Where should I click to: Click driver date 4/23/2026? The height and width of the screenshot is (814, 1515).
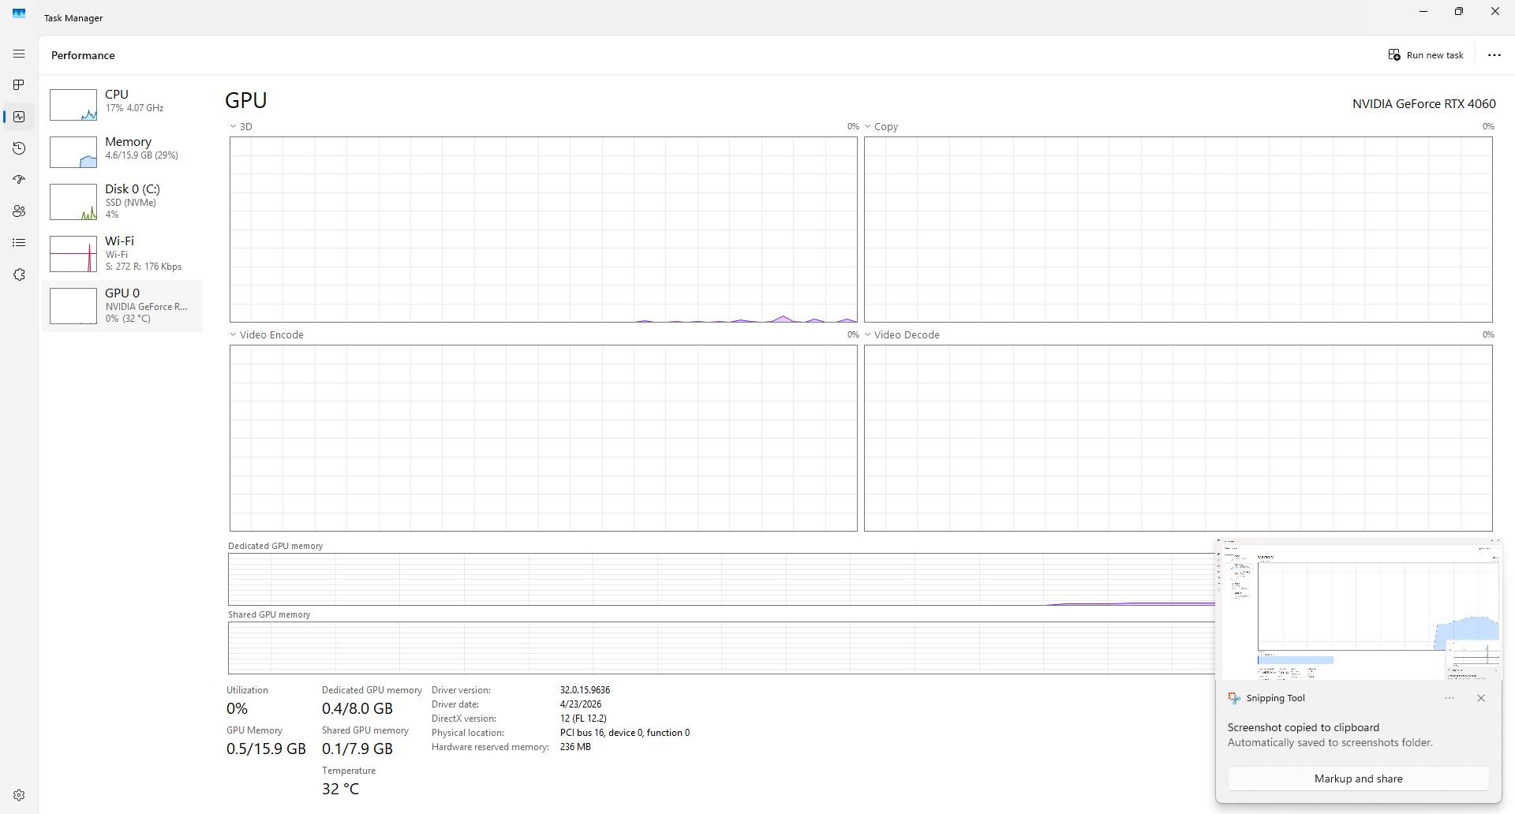tap(581, 704)
